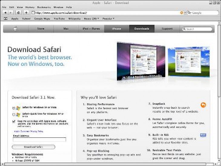
Task: Click the Apple site Search field
Action: pos(197,29)
